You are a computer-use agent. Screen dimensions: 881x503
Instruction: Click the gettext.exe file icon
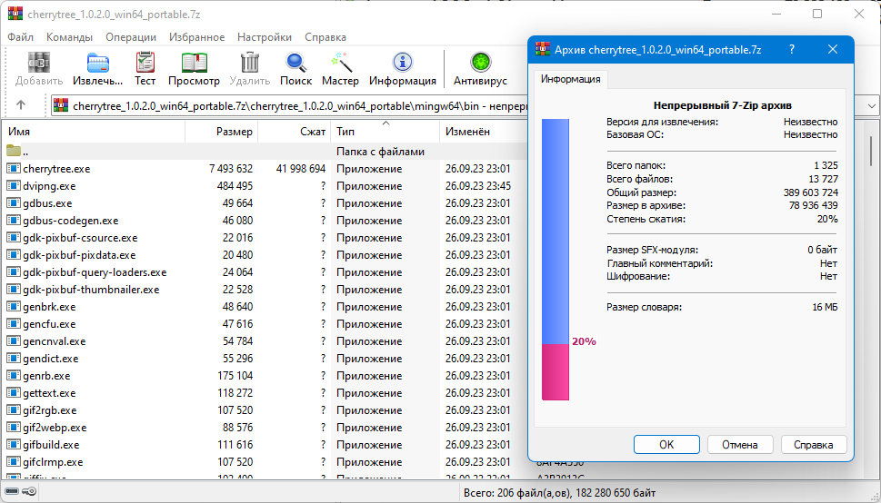[14, 393]
